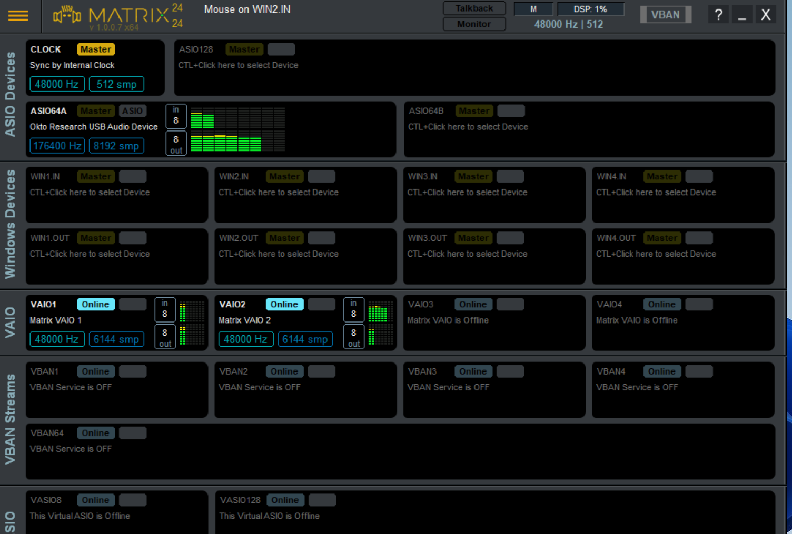Click gray box beside WIN4.OUT Master
This screenshot has width=792, height=534.
click(x=699, y=238)
